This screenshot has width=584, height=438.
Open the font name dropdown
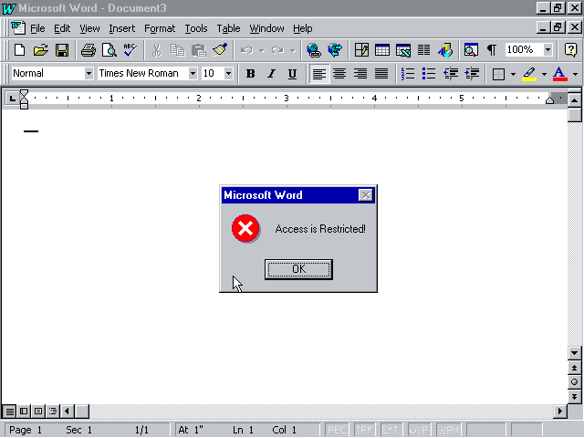(x=193, y=74)
